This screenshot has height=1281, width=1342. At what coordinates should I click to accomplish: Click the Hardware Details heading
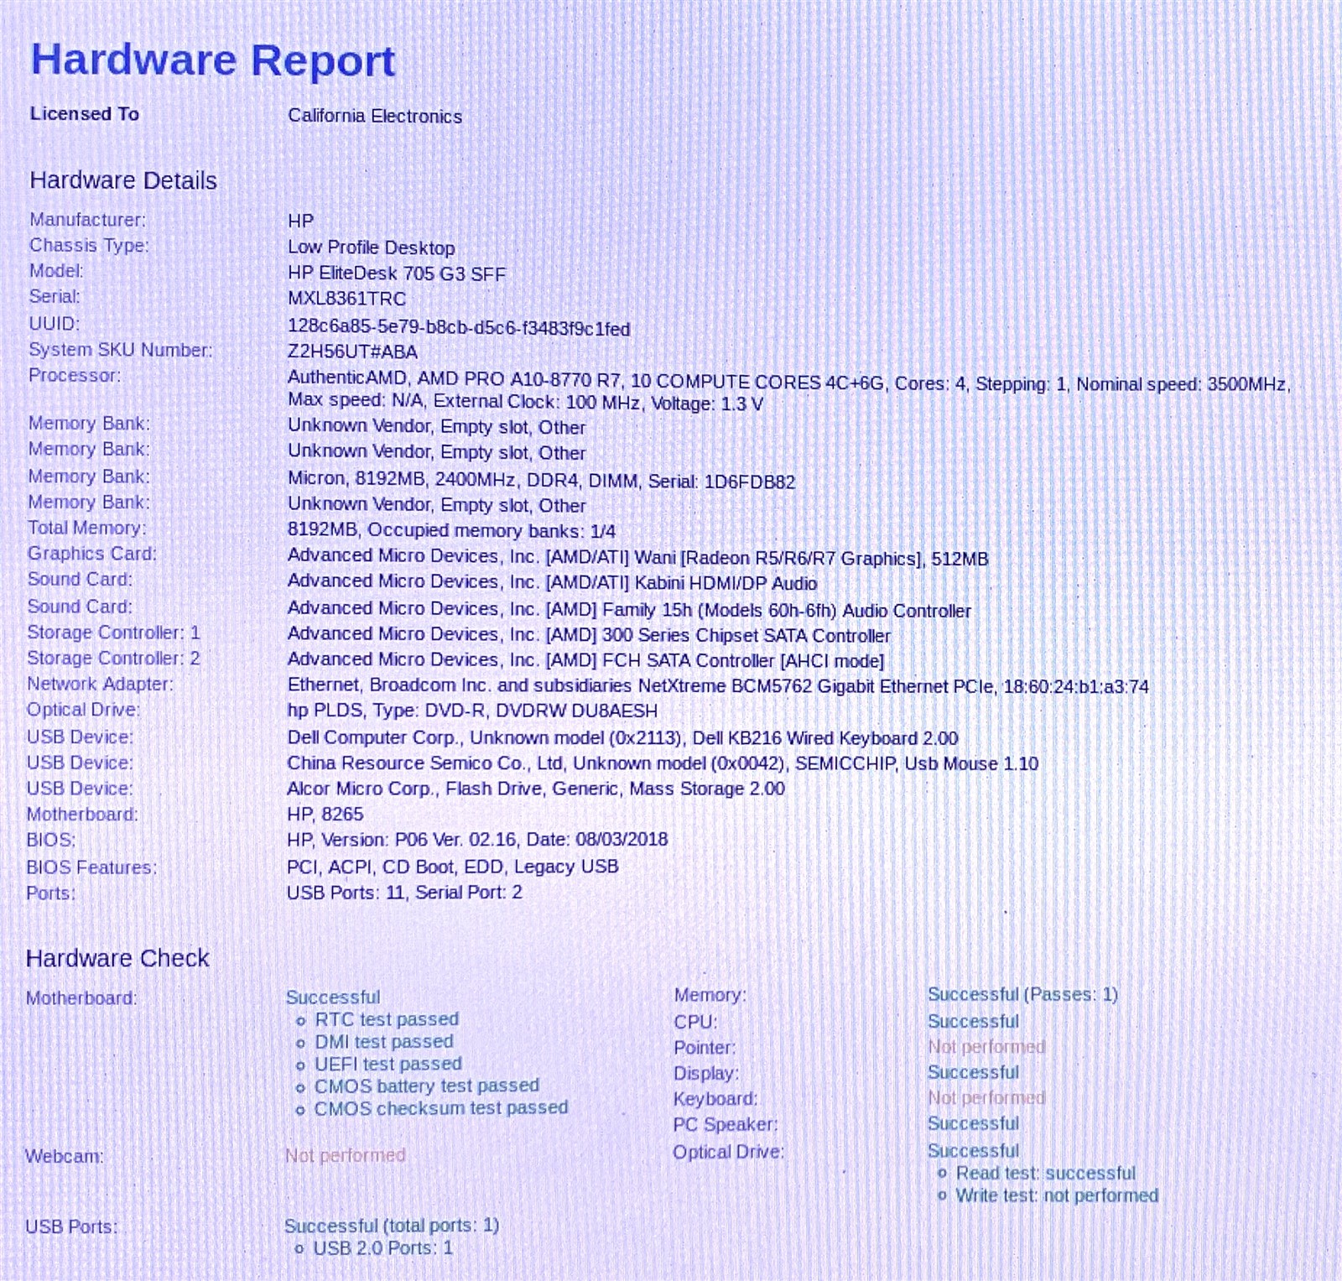tap(123, 180)
